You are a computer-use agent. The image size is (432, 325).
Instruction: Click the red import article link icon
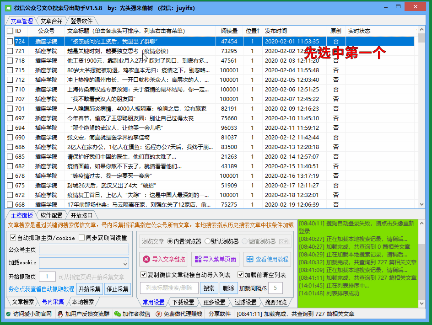coord(146,259)
